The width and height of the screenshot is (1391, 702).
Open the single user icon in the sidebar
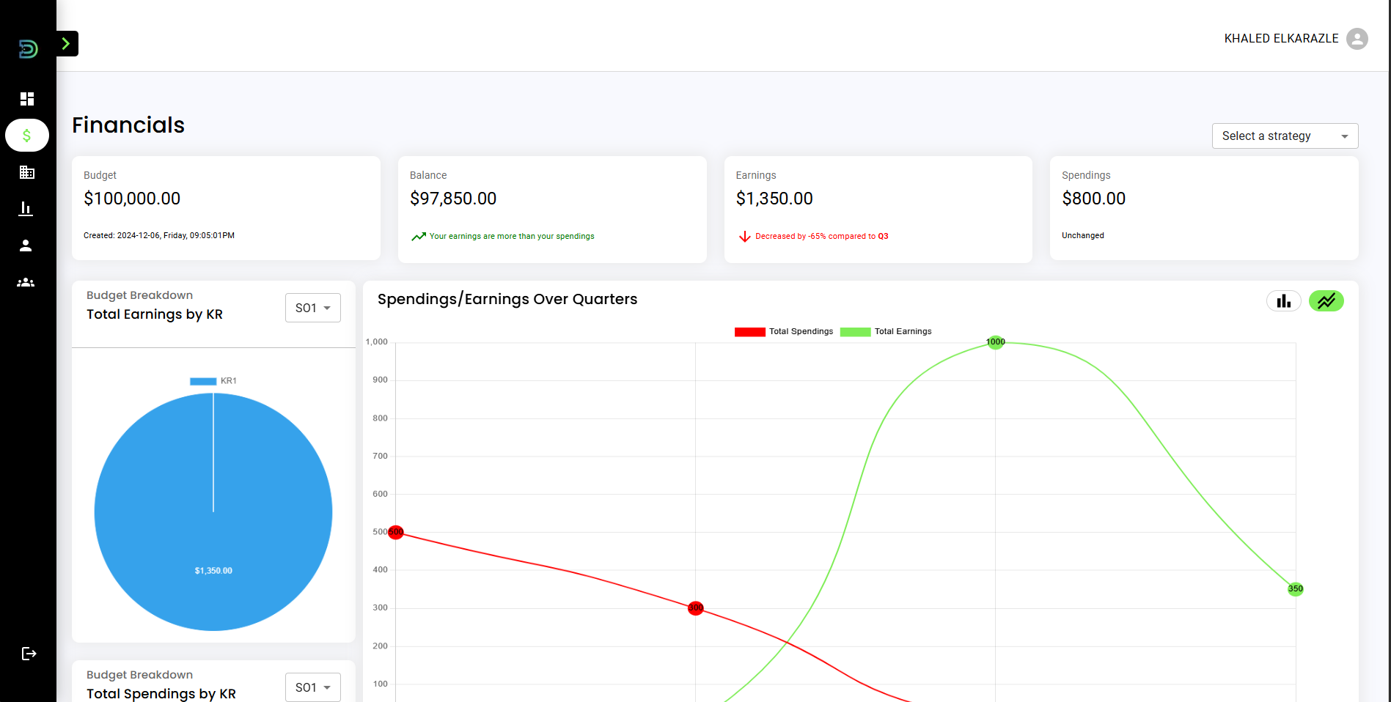point(26,245)
